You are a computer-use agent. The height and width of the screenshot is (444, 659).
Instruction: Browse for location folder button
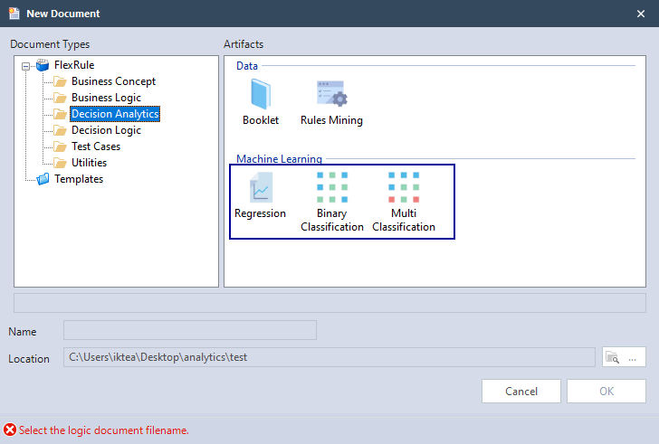click(624, 357)
